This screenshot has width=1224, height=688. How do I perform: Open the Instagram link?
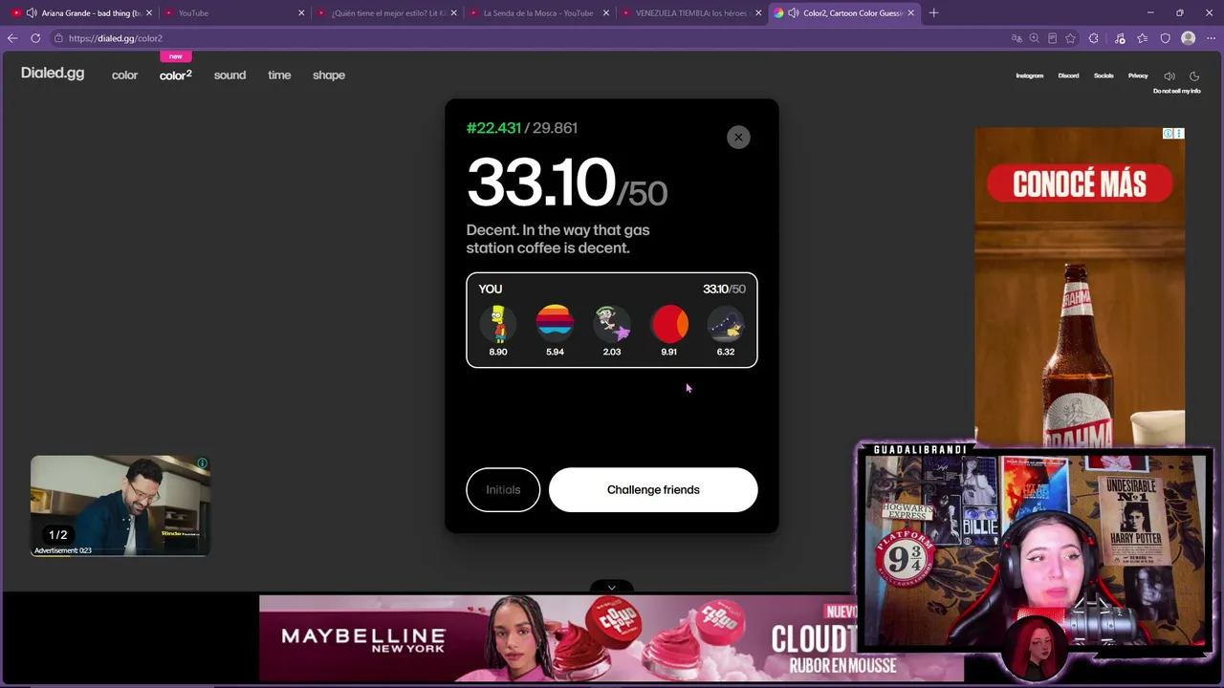point(1029,75)
